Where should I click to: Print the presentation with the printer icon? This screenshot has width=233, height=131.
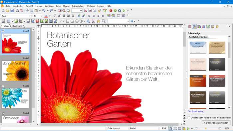[17, 11]
